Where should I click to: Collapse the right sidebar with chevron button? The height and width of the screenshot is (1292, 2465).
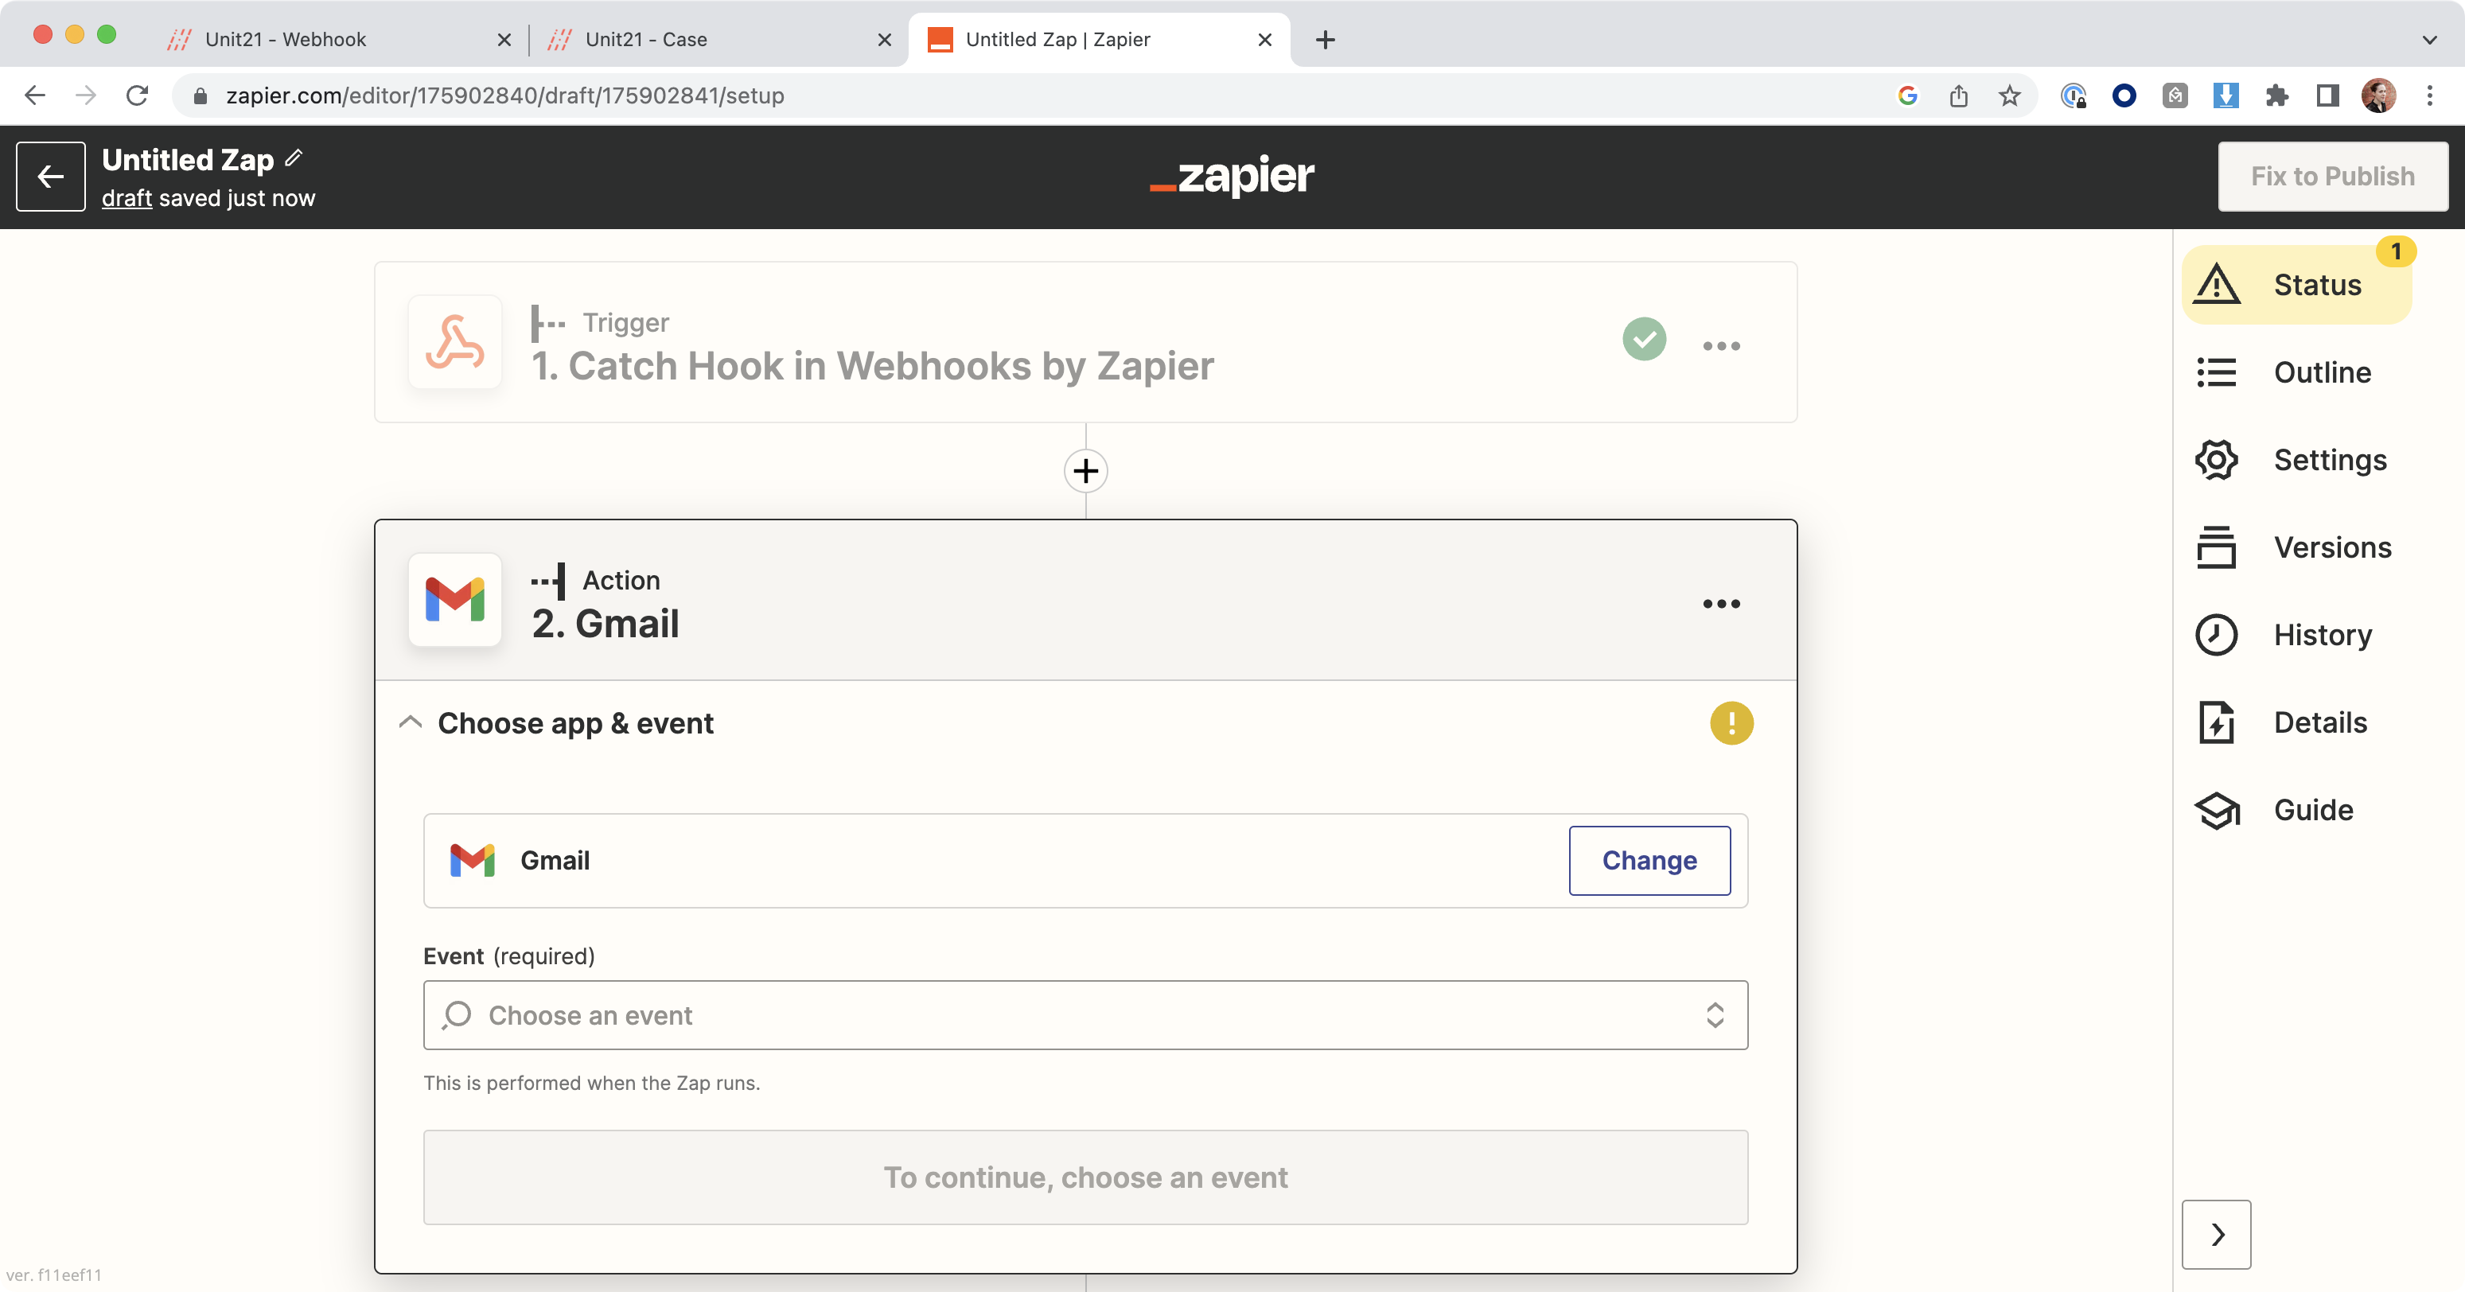pos(2216,1234)
